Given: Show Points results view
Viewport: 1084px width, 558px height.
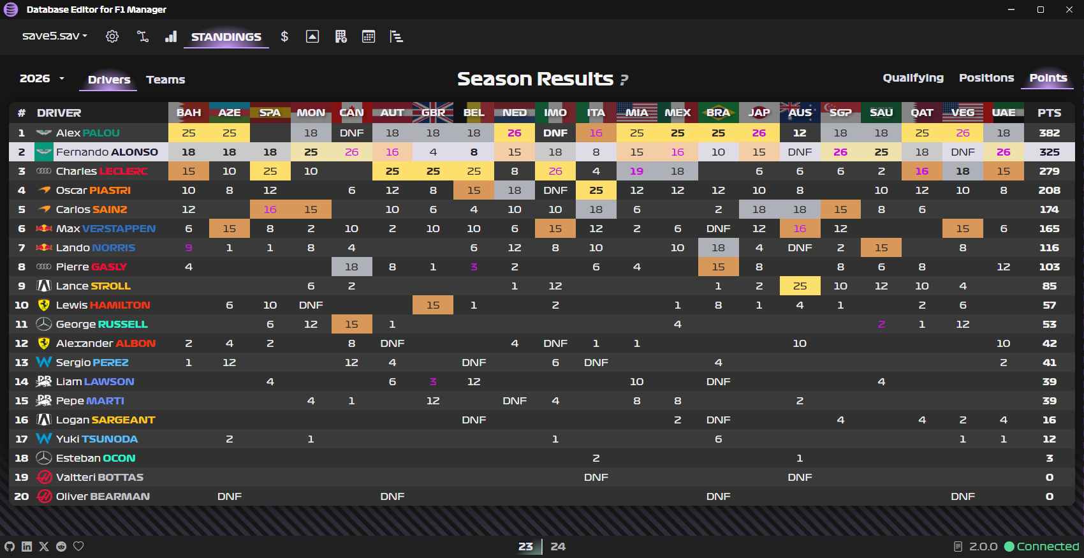Looking at the screenshot, I should 1048,78.
